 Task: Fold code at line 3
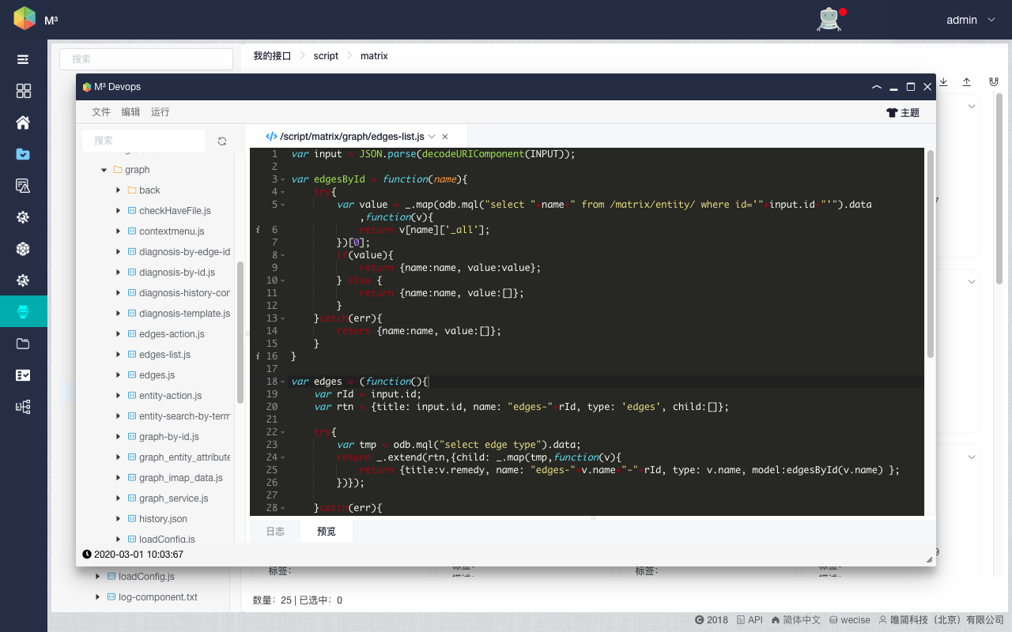point(284,179)
